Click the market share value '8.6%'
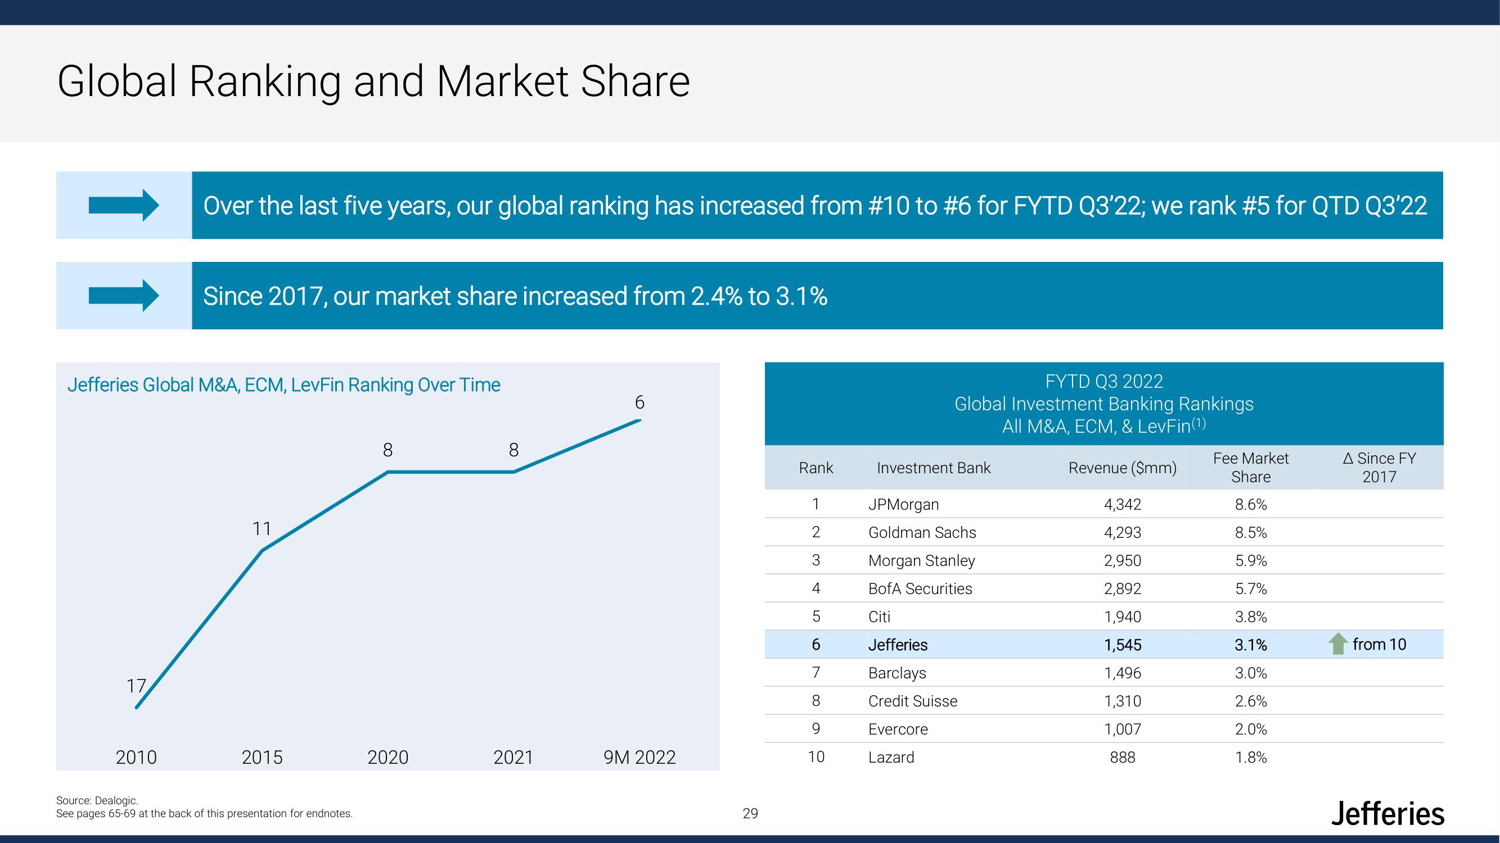 tap(1251, 505)
